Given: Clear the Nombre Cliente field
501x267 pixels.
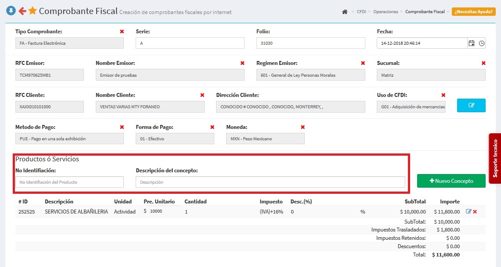Looking at the screenshot, I should pyautogui.click(x=202, y=95).
